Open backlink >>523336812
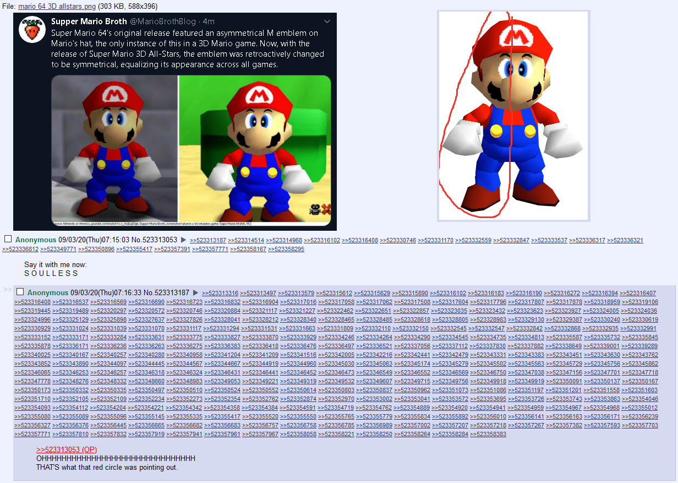Image resolution: width=678 pixels, height=483 pixels. pyautogui.click(x=21, y=249)
